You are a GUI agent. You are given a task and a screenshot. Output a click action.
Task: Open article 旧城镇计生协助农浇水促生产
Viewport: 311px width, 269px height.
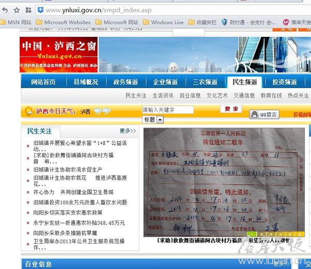[x=67, y=169]
